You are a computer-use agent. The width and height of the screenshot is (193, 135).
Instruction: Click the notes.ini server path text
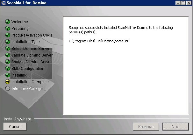[98, 41]
